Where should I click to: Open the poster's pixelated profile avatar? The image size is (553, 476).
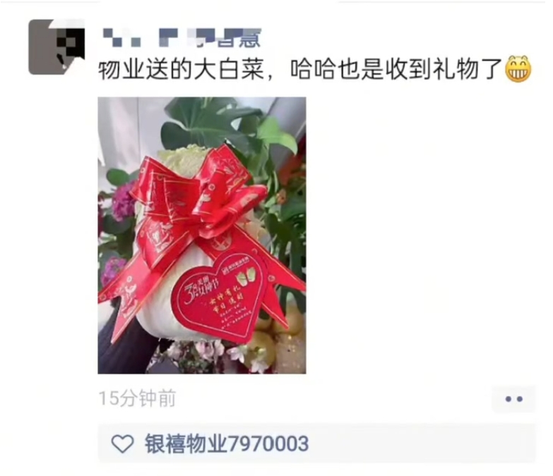(x=57, y=47)
